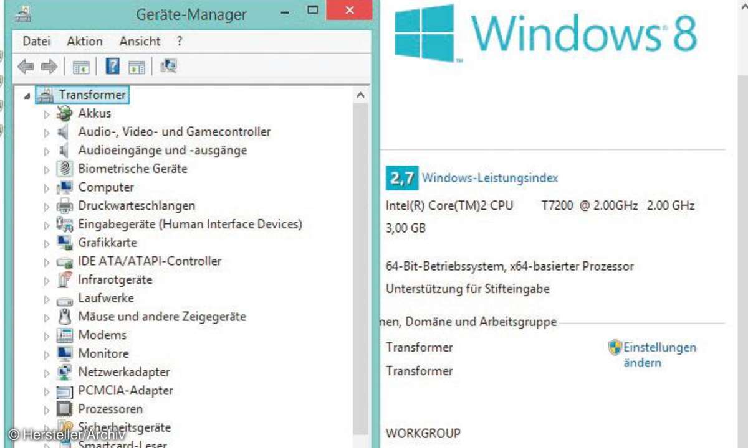This screenshot has height=448, width=748.
Task: Expand the Grafikkarte node
Action: tap(47, 243)
